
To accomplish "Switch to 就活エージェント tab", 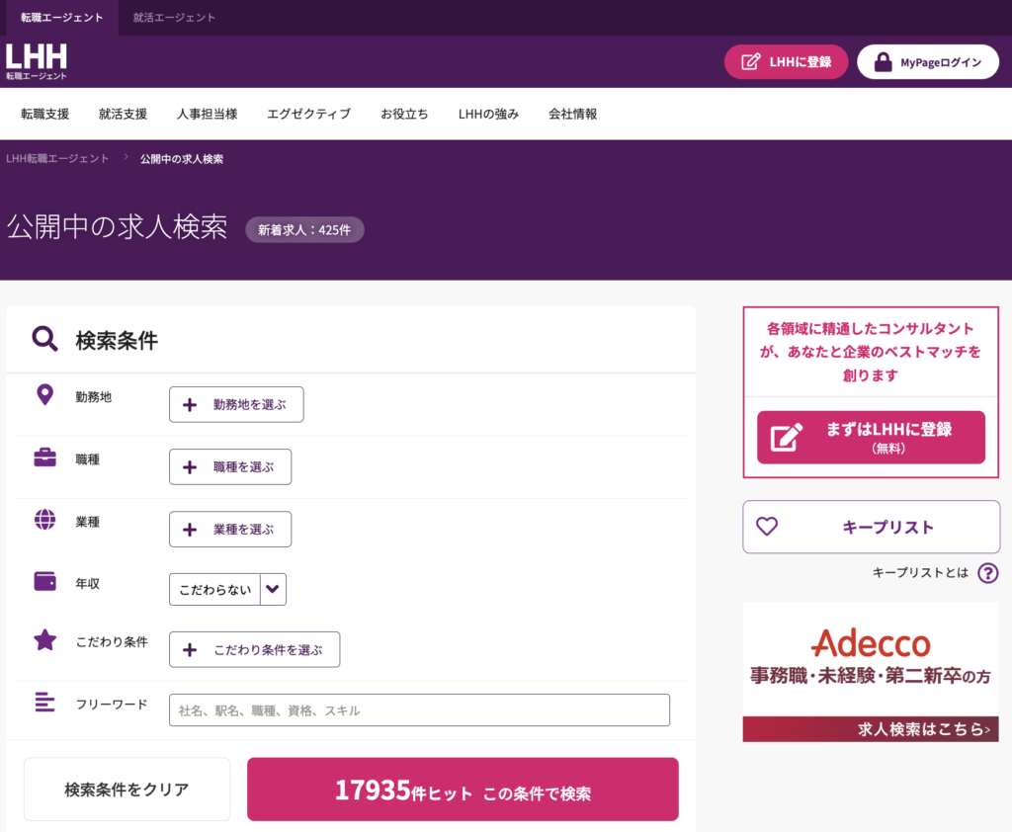I will 174,18.
